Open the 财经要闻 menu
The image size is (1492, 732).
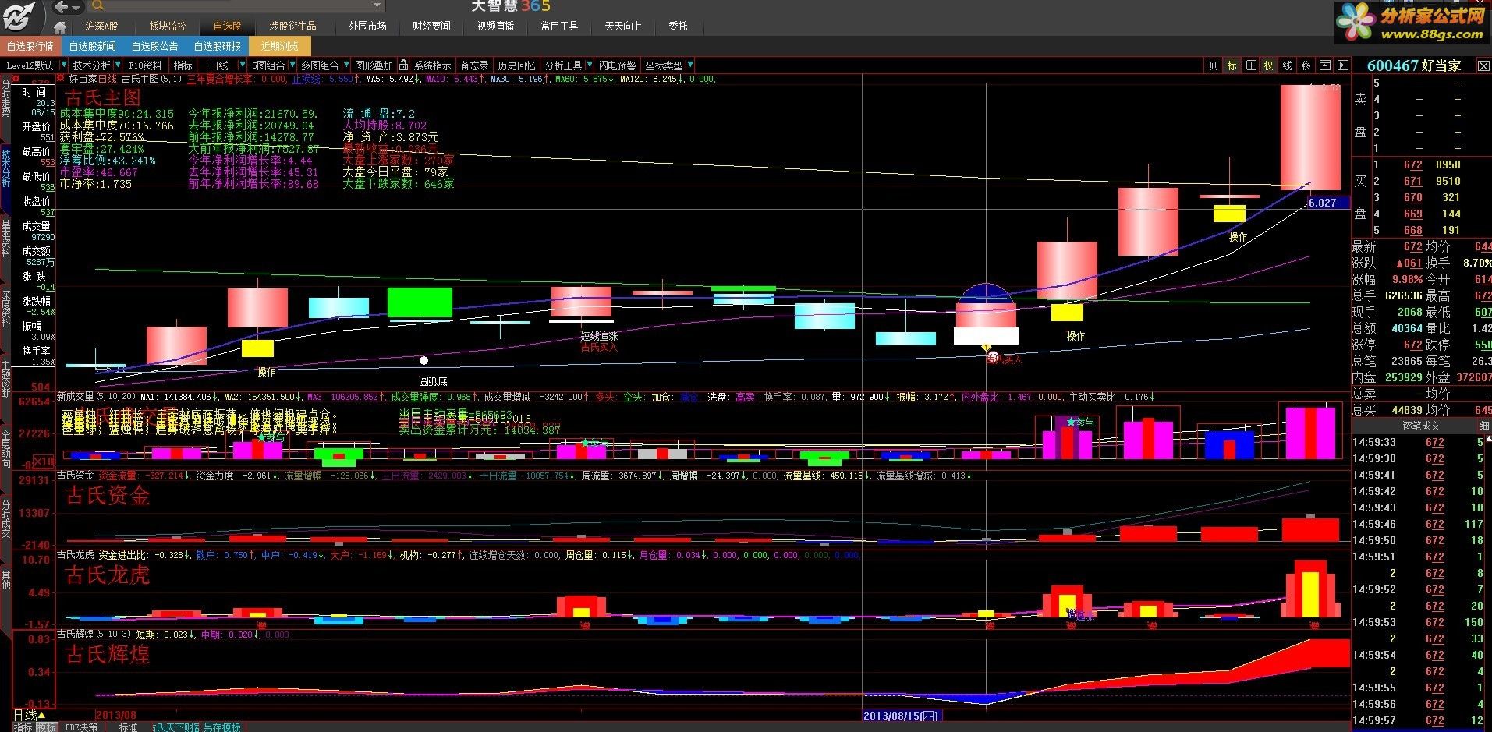point(431,27)
